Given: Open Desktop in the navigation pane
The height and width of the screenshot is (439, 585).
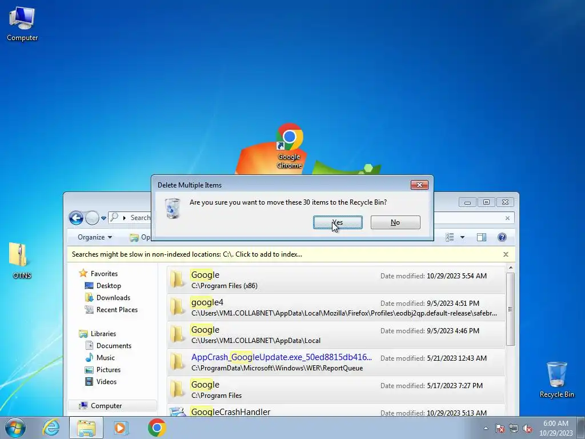Looking at the screenshot, I should [x=109, y=286].
